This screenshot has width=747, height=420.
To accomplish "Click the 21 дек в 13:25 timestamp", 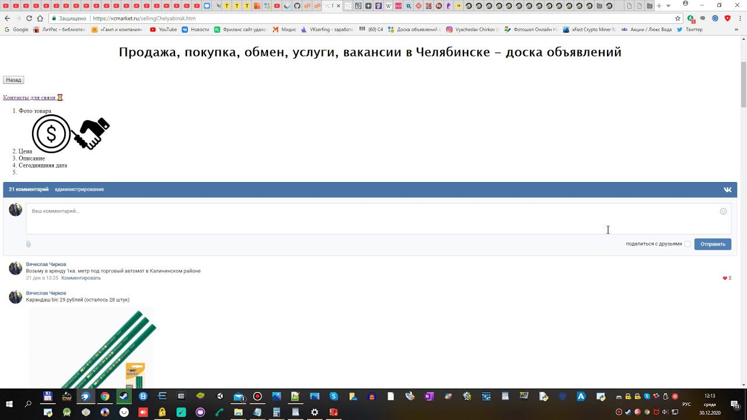I will click(x=42, y=278).
